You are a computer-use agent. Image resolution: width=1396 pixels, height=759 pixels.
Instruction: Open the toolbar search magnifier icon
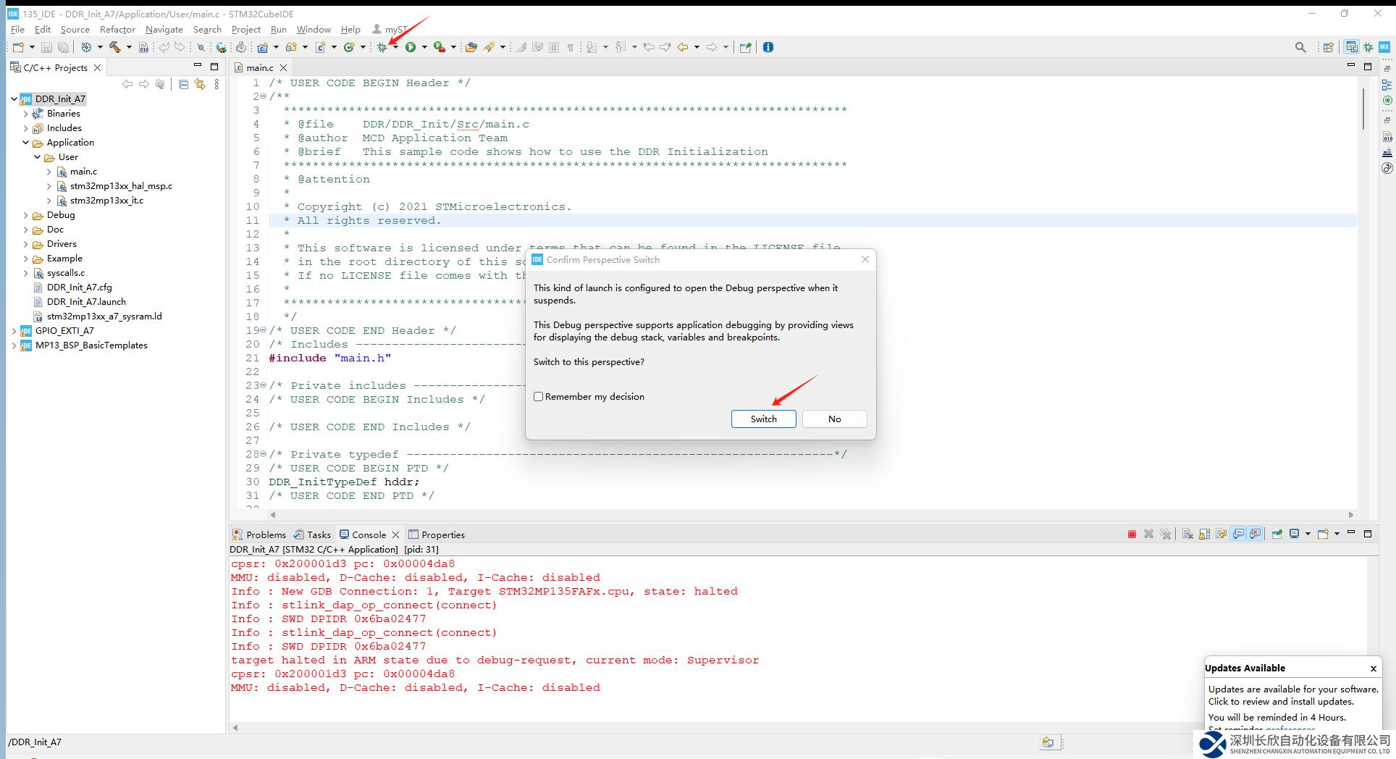tap(1300, 48)
